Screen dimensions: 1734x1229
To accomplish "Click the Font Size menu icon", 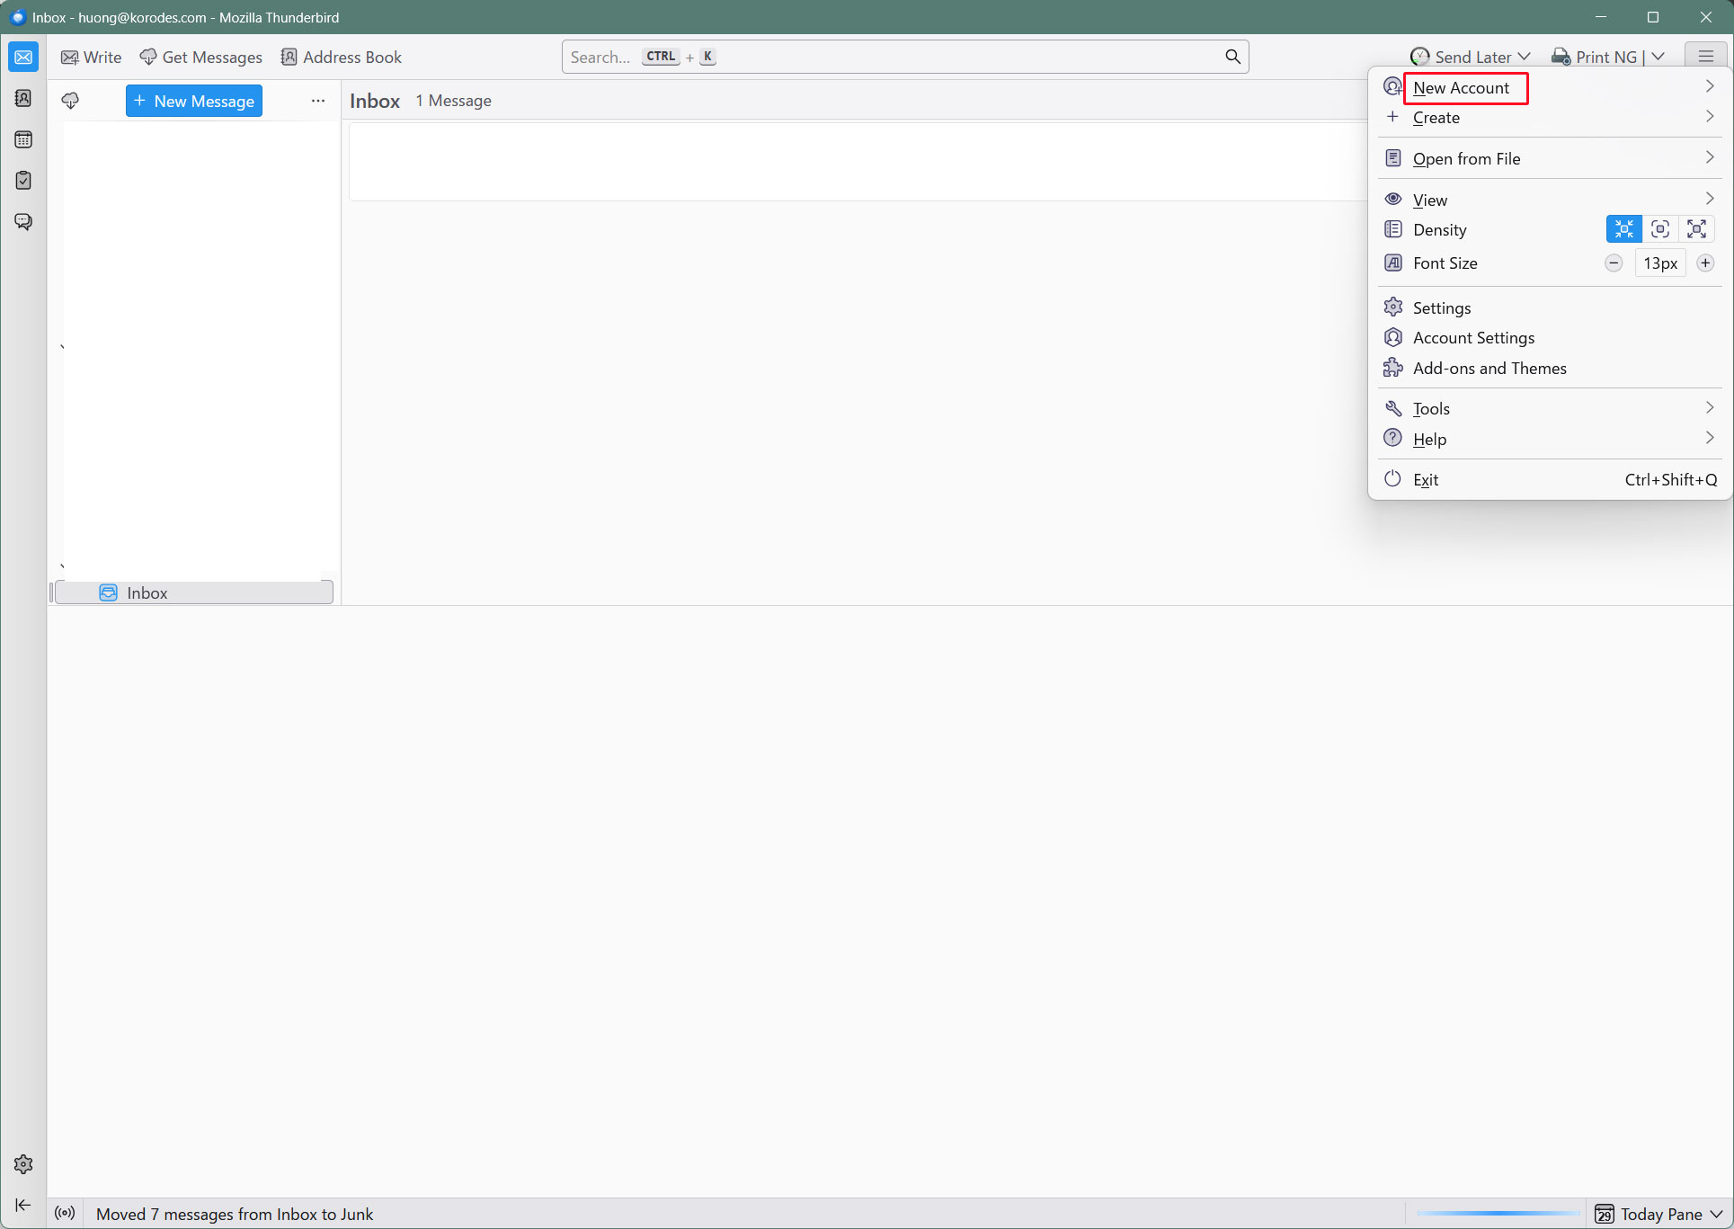I will [x=1392, y=263].
